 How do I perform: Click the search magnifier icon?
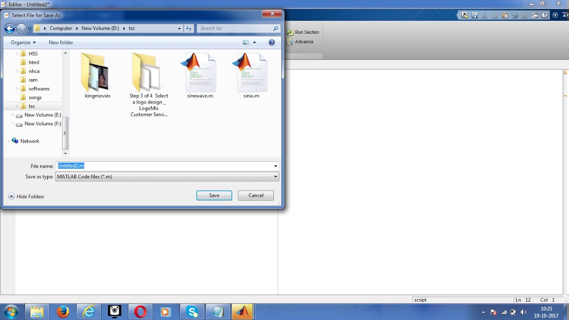[x=276, y=28]
